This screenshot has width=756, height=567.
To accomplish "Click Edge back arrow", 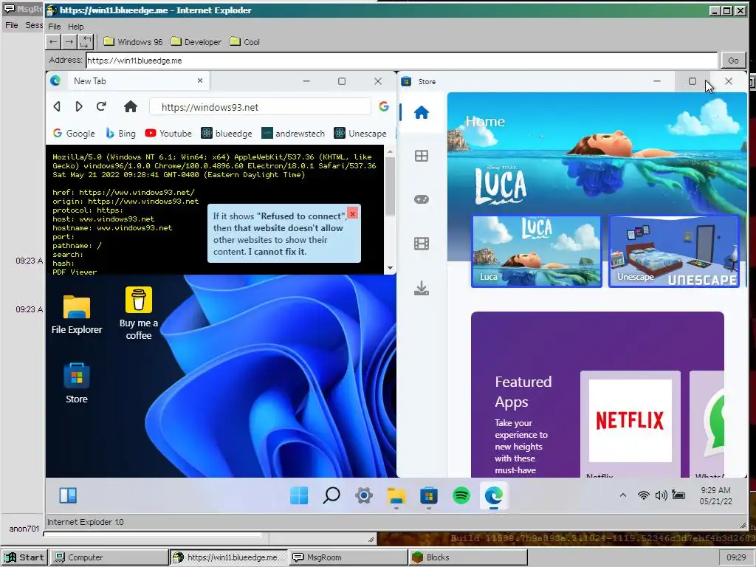I will (x=57, y=106).
